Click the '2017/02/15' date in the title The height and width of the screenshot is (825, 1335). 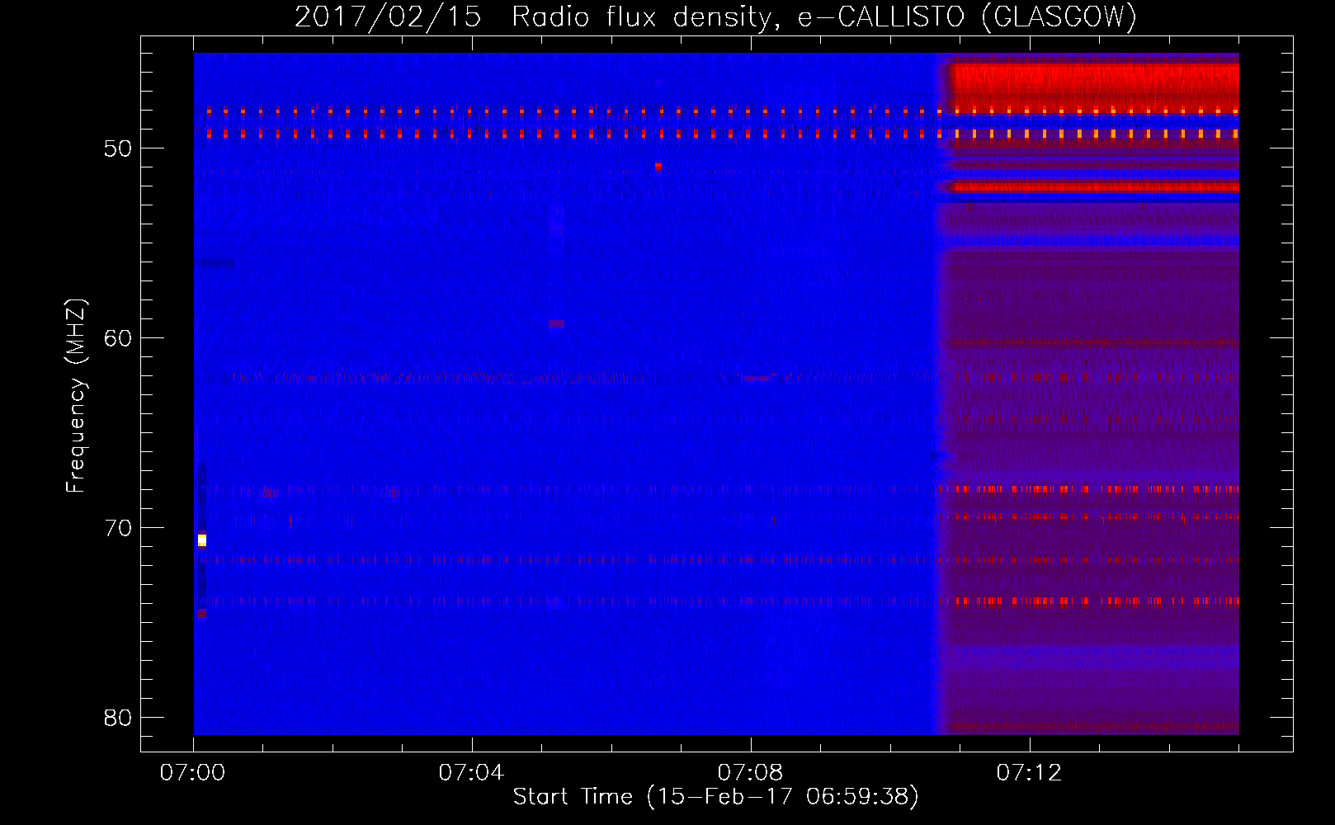[387, 16]
